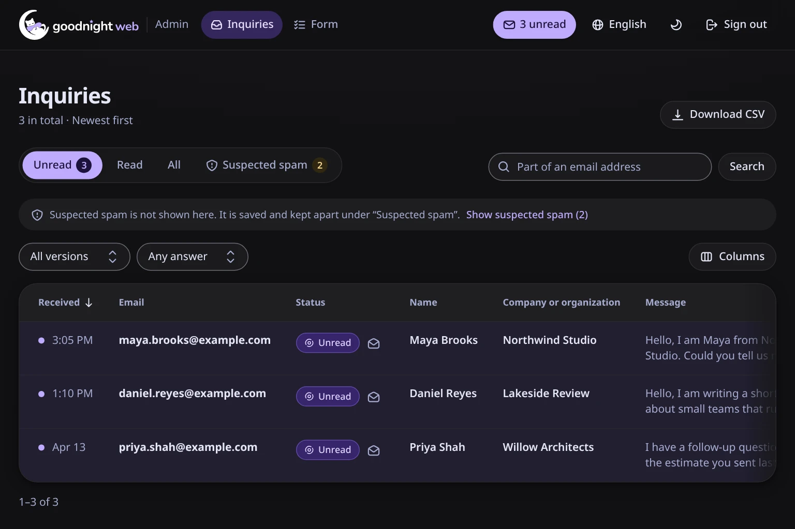Viewport: 795px width, 529px height.
Task: Click the Email column header
Action: (131, 303)
